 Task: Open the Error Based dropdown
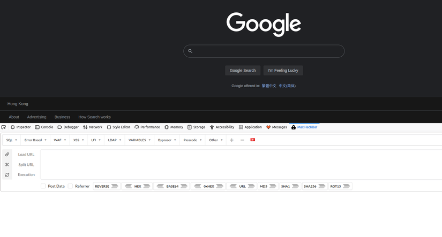pyautogui.click(x=35, y=140)
